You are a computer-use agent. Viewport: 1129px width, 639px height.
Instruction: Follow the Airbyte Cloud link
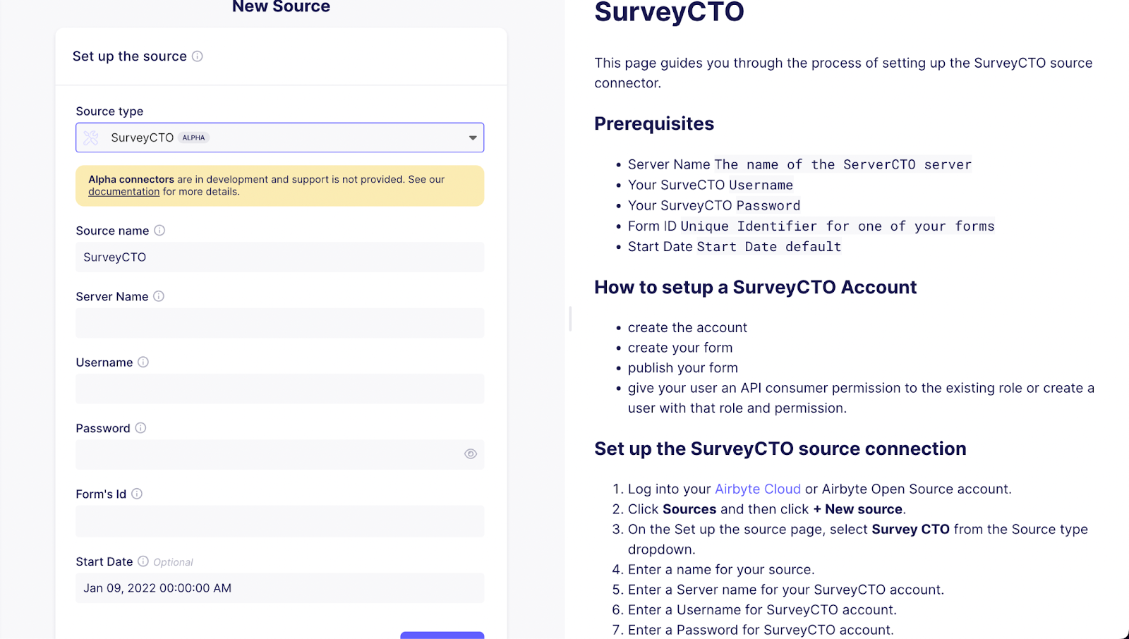point(757,489)
